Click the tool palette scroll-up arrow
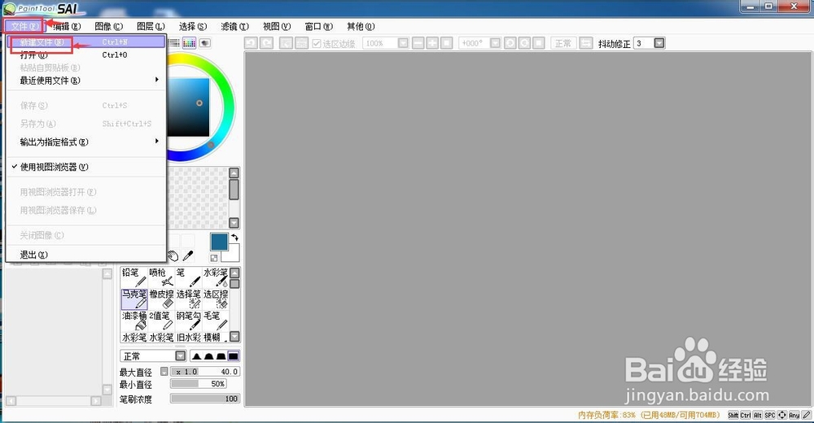The image size is (814, 423). coord(234,273)
